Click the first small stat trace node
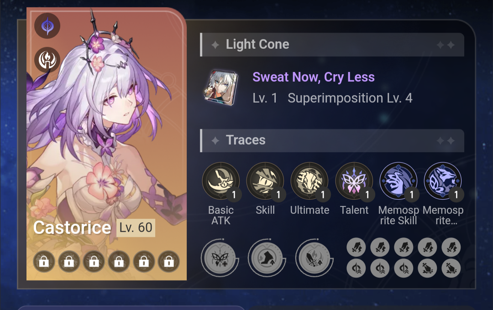The image size is (493, 310). (x=356, y=247)
